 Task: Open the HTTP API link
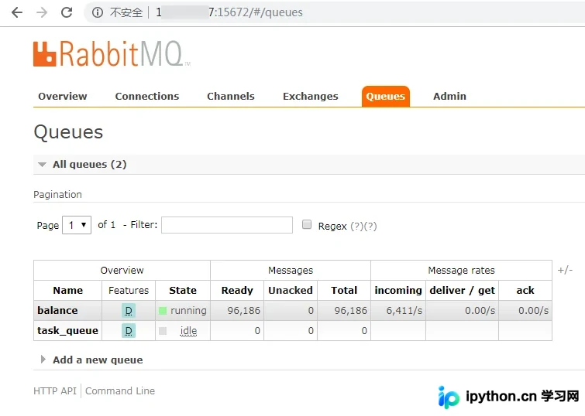(55, 391)
